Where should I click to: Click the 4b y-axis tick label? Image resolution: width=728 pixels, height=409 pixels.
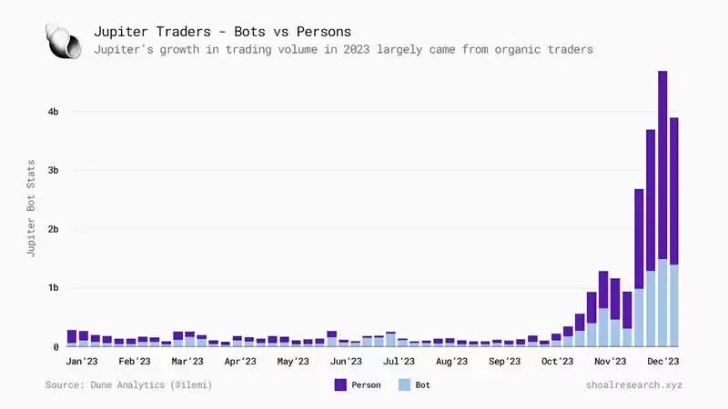tap(53, 111)
